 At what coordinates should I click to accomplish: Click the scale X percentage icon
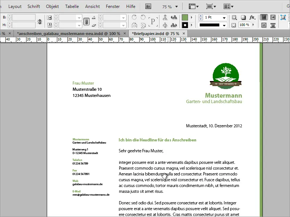pyautogui.click(x=49, y=17)
